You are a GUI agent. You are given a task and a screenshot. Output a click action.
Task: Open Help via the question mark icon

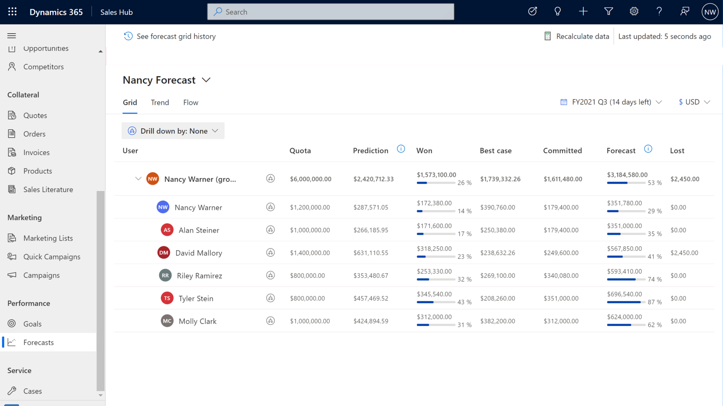click(x=659, y=11)
